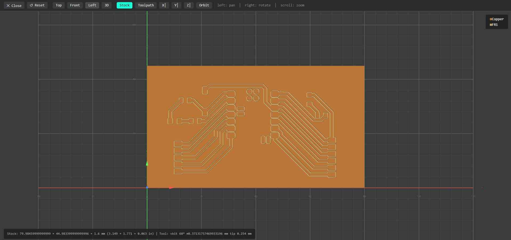Toggle the Z axis section button
This screenshot has height=240, width=511.
click(x=189, y=5)
